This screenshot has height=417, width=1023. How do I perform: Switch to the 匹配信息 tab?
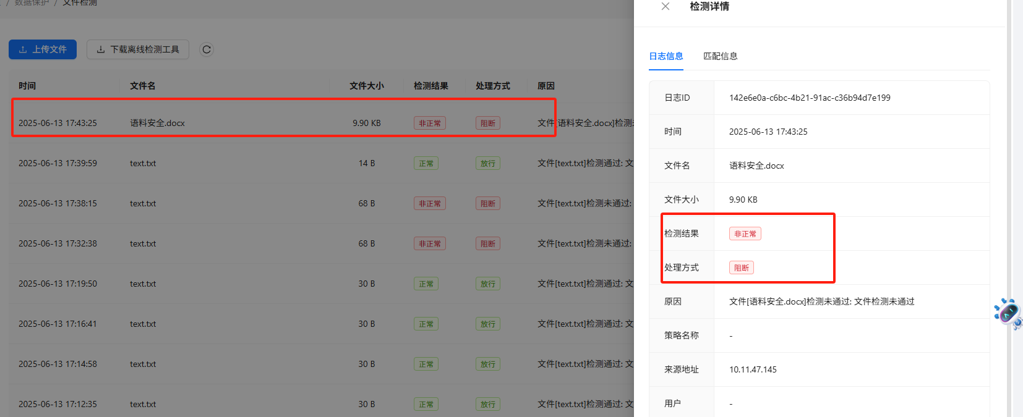(x=721, y=56)
